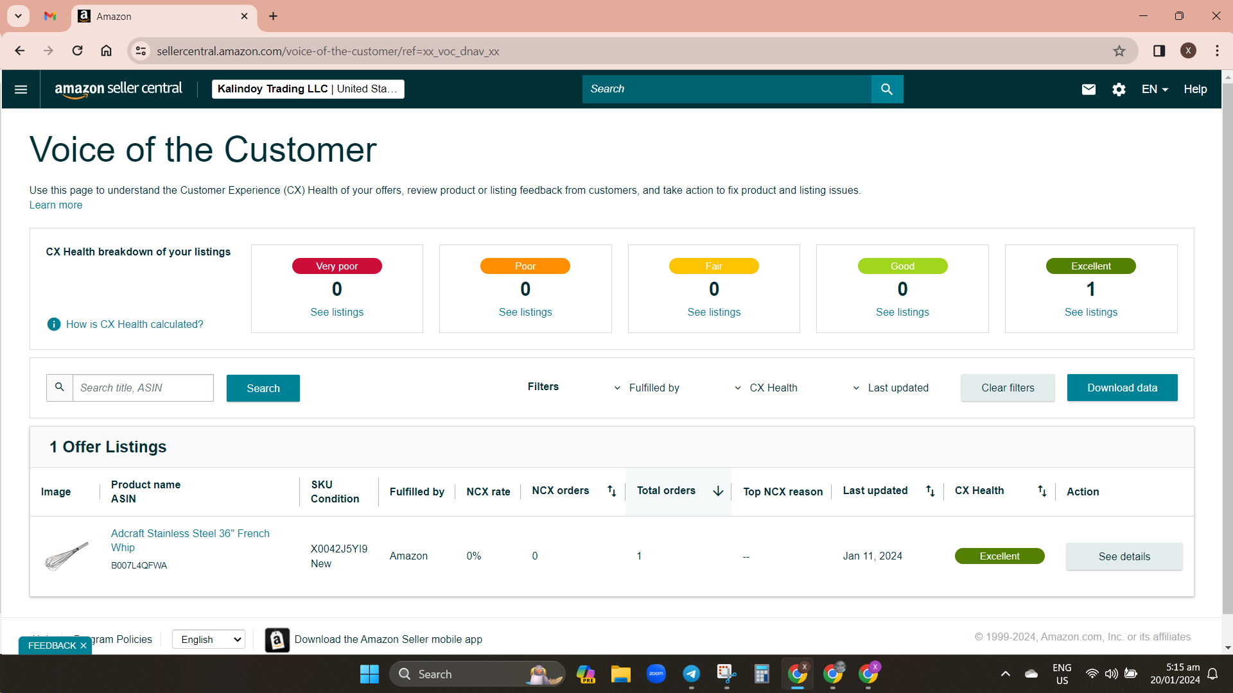The image size is (1233, 693).
Task: Open site information icon in address bar
Action: tap(141, 51)
